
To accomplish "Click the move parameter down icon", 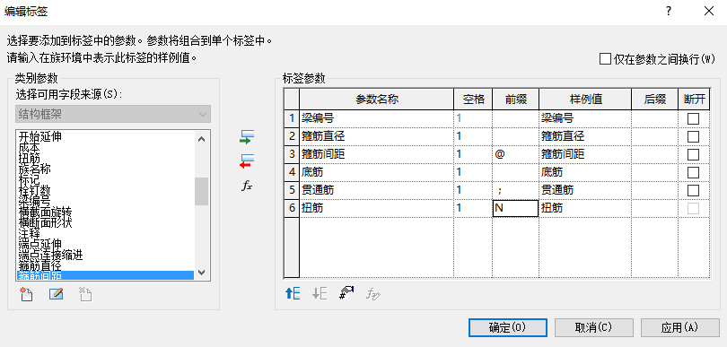I will 320,293.
